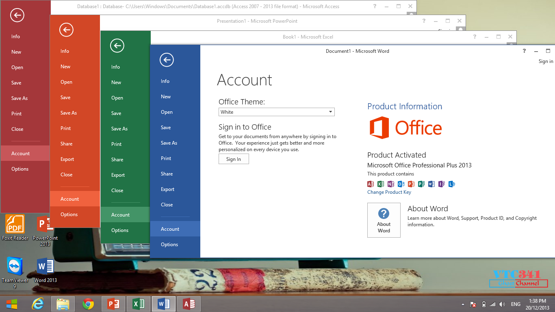Click the back arrow in Word backstage
555x312 pixels.
point(167,60)
